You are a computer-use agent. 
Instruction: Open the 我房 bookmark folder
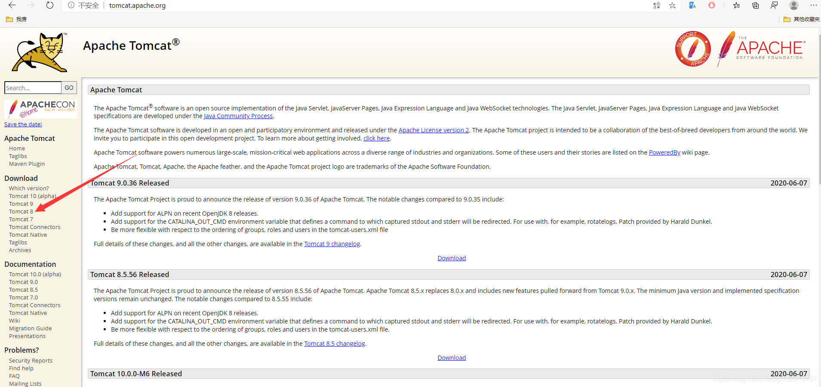[16, 19]
